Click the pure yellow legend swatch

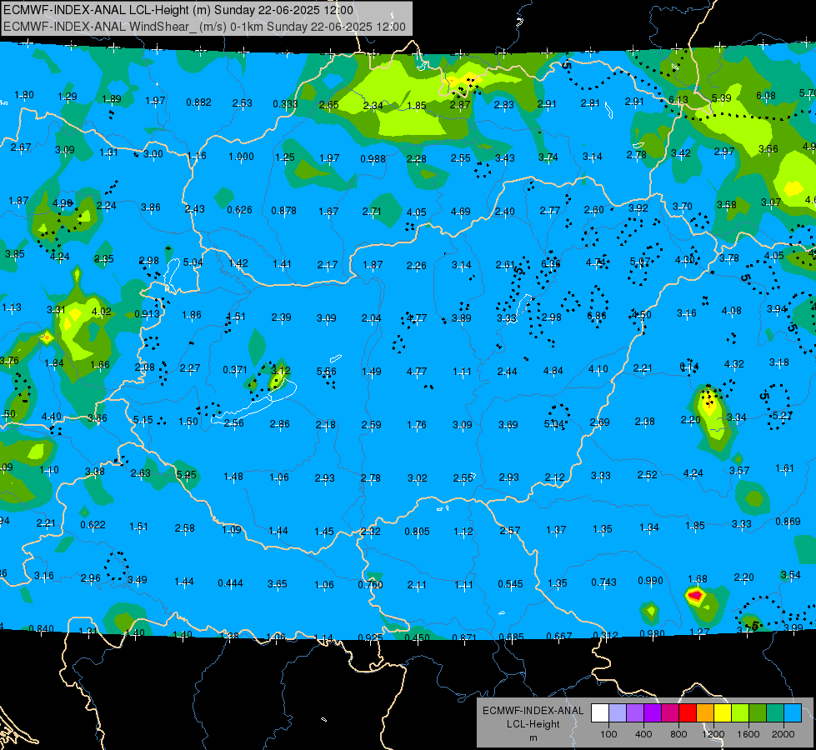(723, 713)
